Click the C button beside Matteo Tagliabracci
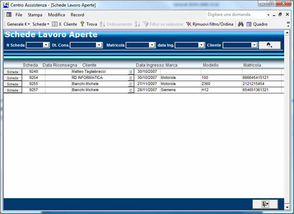Viewport: 294px width, 214px height. (131, 72)
